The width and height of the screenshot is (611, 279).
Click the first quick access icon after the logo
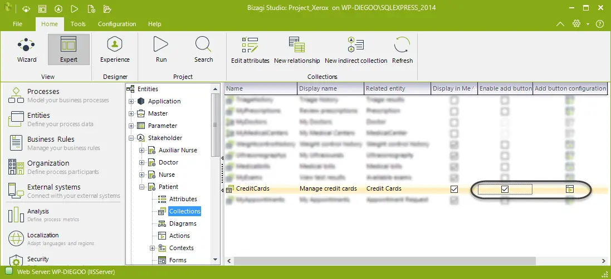tap(26, 8)
